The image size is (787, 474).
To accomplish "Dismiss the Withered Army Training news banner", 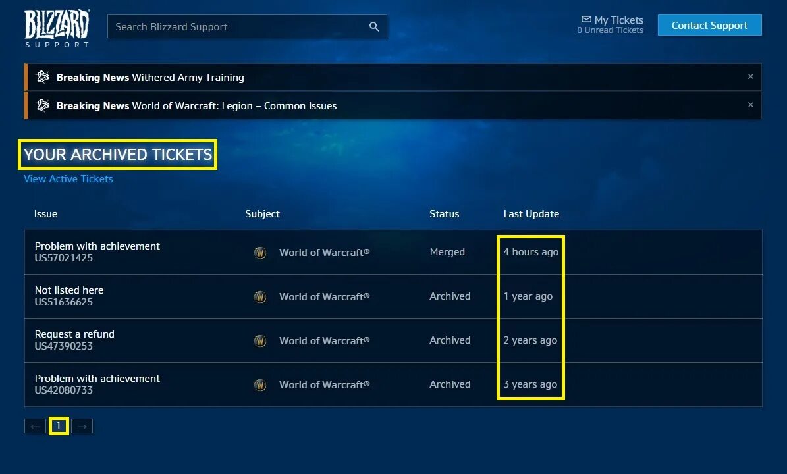I will [x=750, y=76].
